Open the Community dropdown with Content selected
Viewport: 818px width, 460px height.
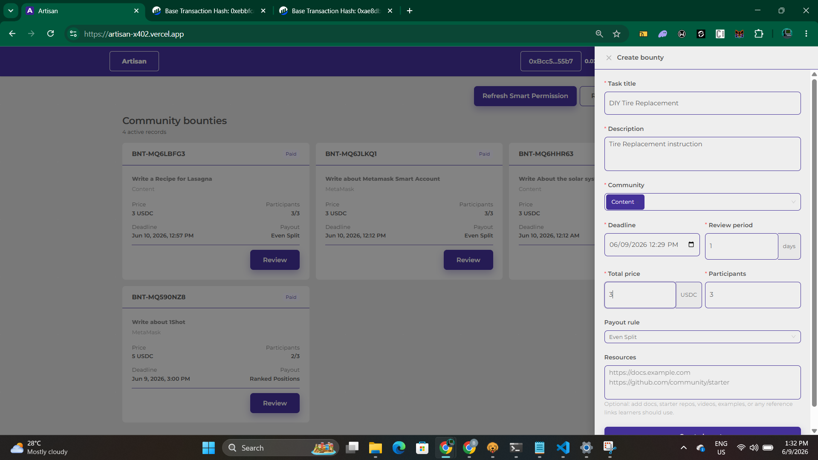tap(702, 202)
